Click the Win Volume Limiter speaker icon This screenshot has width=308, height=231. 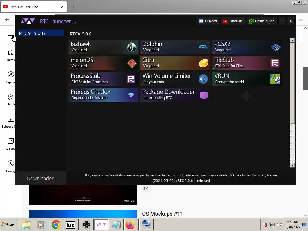tap(203, 79)
